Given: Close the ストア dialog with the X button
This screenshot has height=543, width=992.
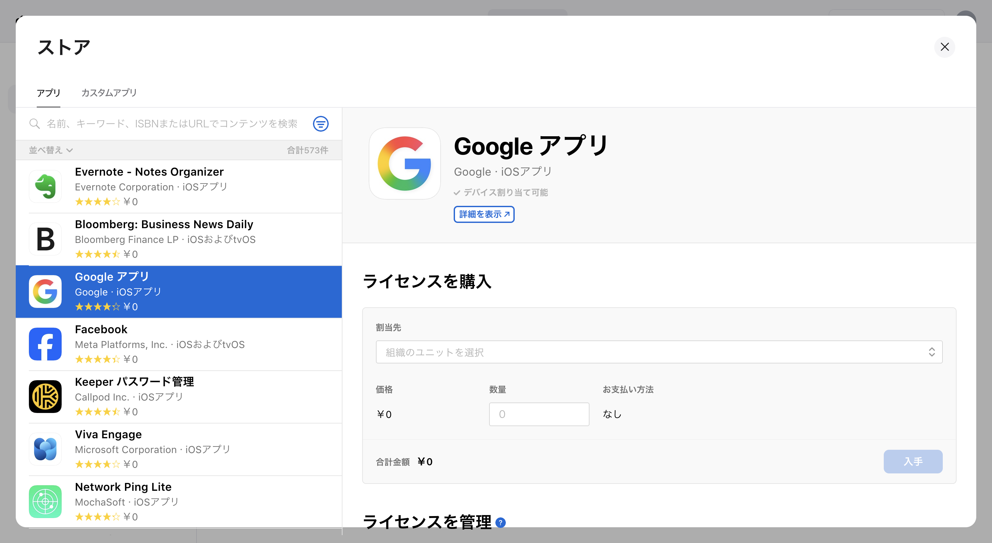Looking at the screenshot, I should click(x=944, y=47).
